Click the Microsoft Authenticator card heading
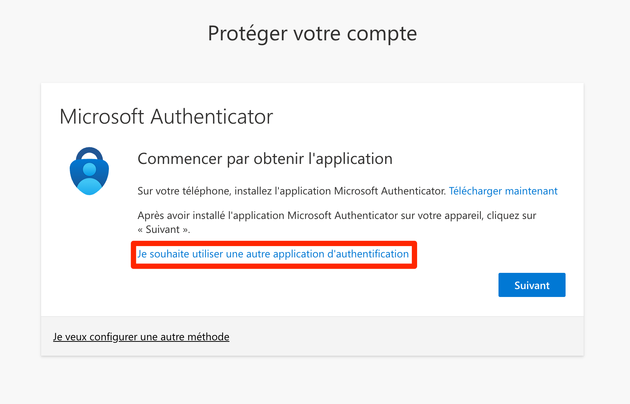This screenshot has width=630, height=404. 166,116
